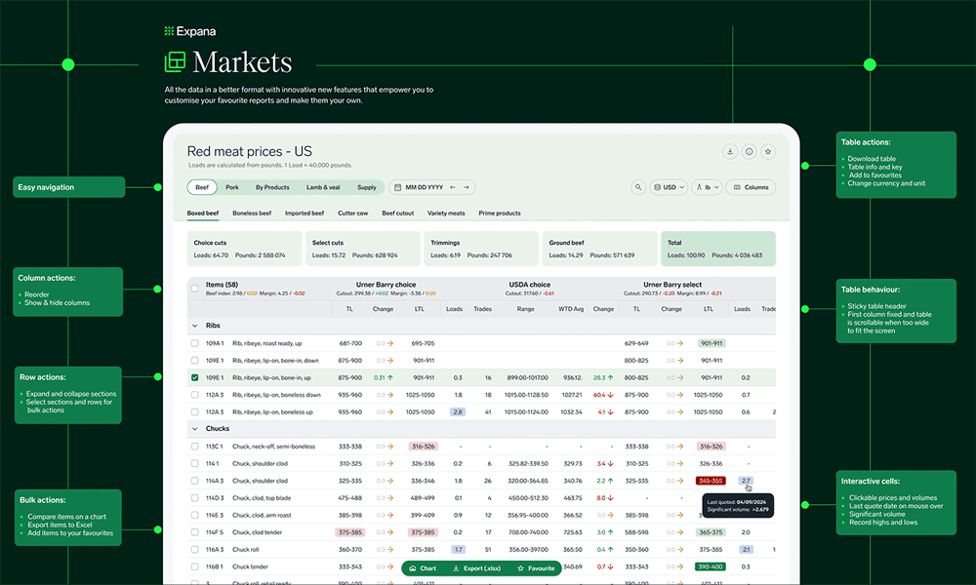Tick checkbox for Rib, ribeye, lip-on, boneless down
The image size is (976, 585).
[195, 395]
